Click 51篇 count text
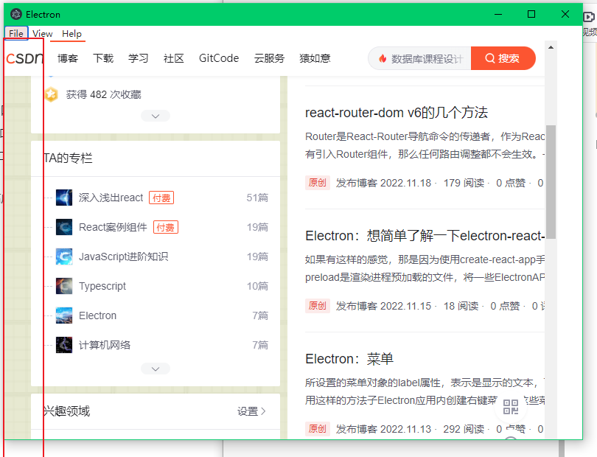This screenshot has width=597, height=457. (257, 198)
